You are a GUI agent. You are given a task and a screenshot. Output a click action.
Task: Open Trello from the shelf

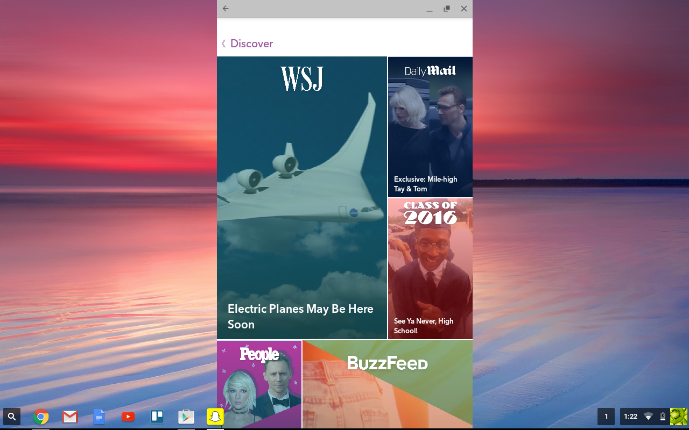click(x=157, y=417)
